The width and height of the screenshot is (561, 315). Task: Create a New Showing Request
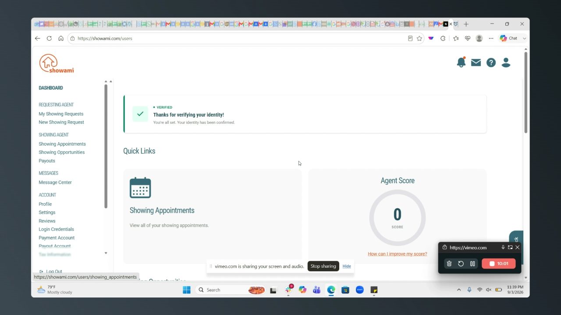[61, 122]
